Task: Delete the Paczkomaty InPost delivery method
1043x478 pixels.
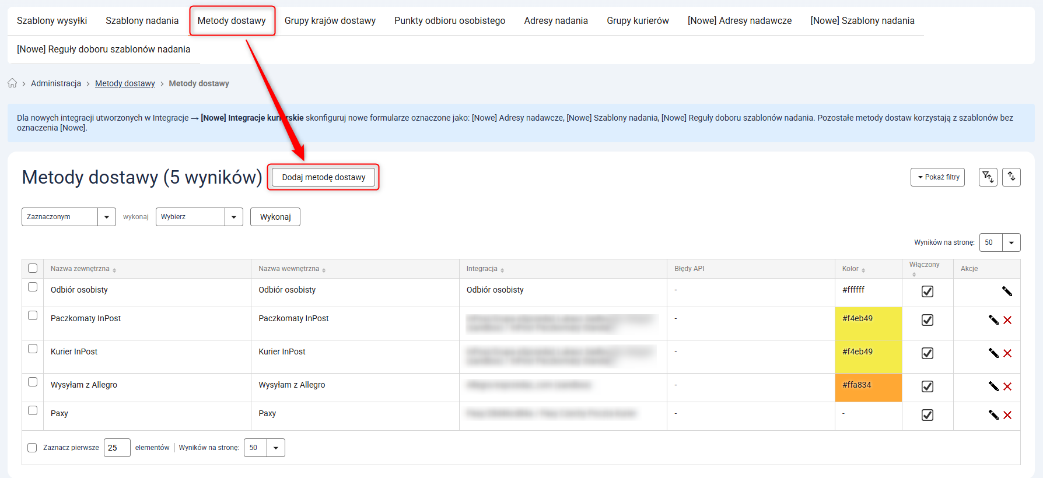Action: click(1007, 320)
